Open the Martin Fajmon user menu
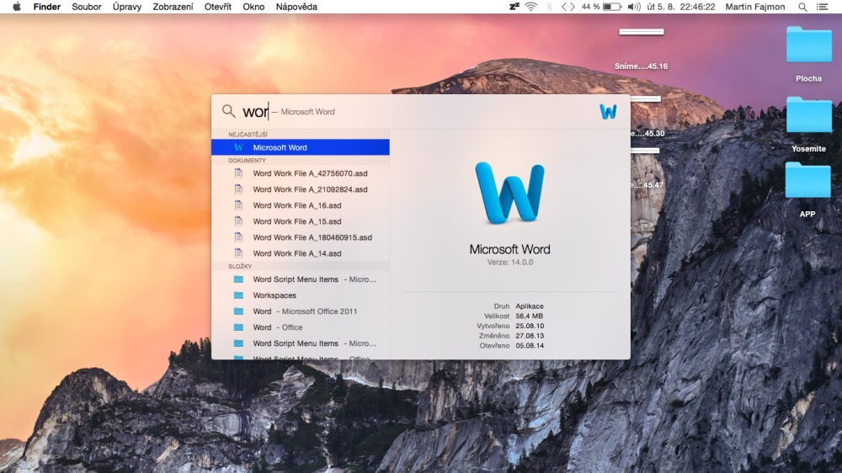This screenshot has height=473, width=842. 754,7
